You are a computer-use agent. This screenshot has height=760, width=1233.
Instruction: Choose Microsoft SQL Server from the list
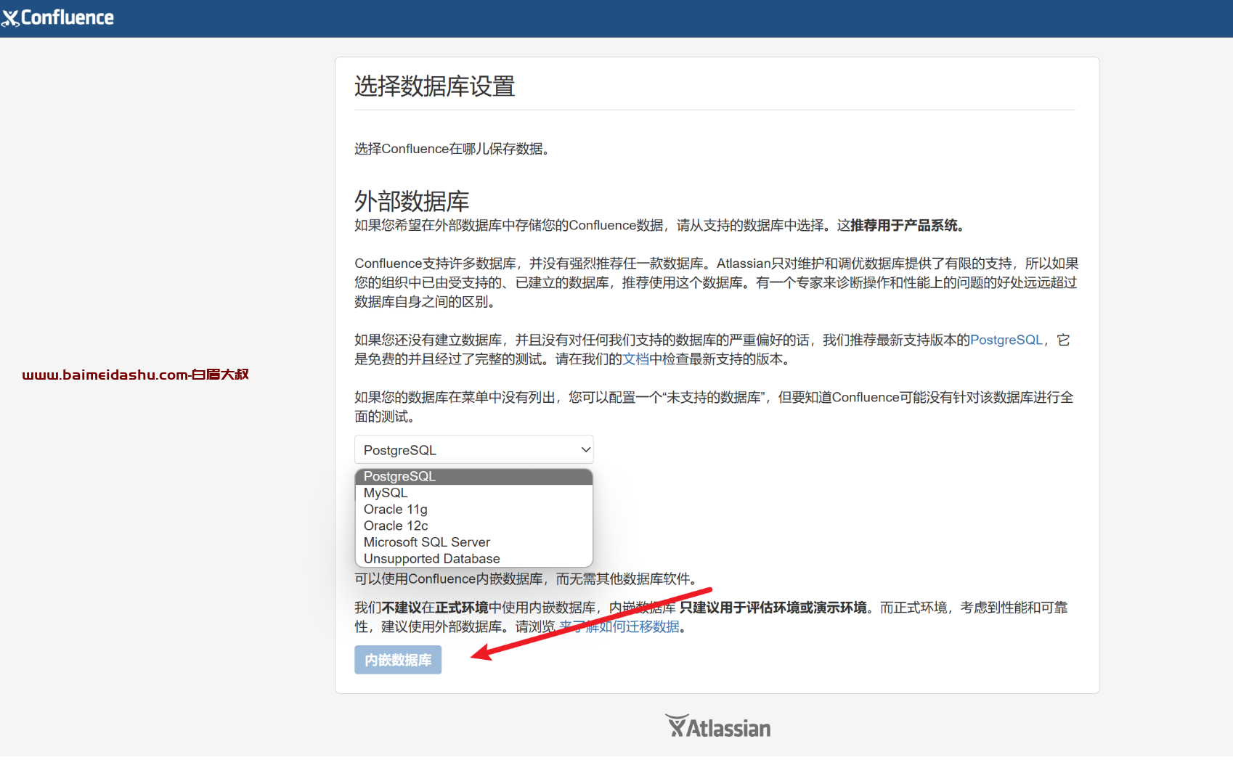click(473, 542)
